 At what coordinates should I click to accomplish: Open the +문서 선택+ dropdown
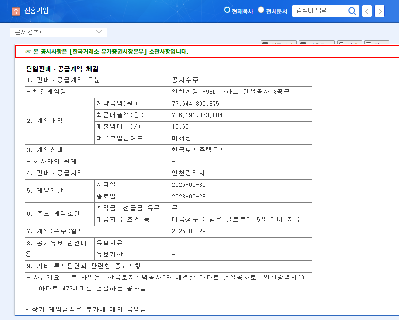click(58, 32)
